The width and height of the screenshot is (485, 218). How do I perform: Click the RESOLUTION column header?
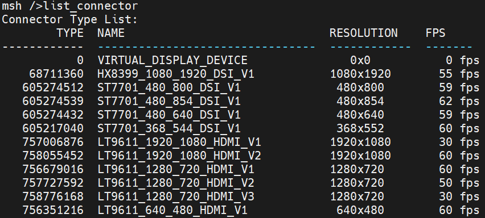pyautogui.click(x=363, y=33)
